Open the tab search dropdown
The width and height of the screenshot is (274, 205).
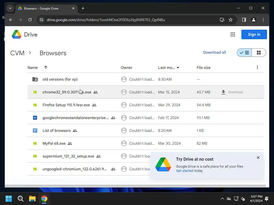point(10,8)
